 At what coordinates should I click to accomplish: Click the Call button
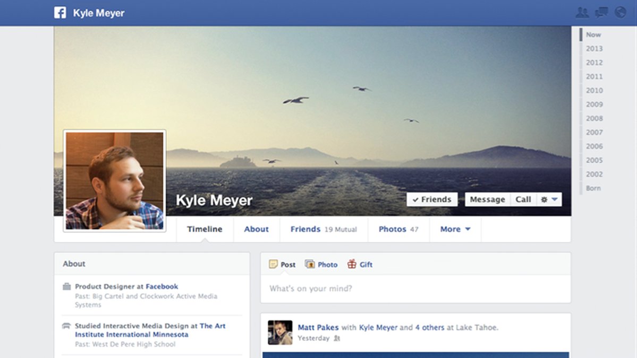pos(523,199)
